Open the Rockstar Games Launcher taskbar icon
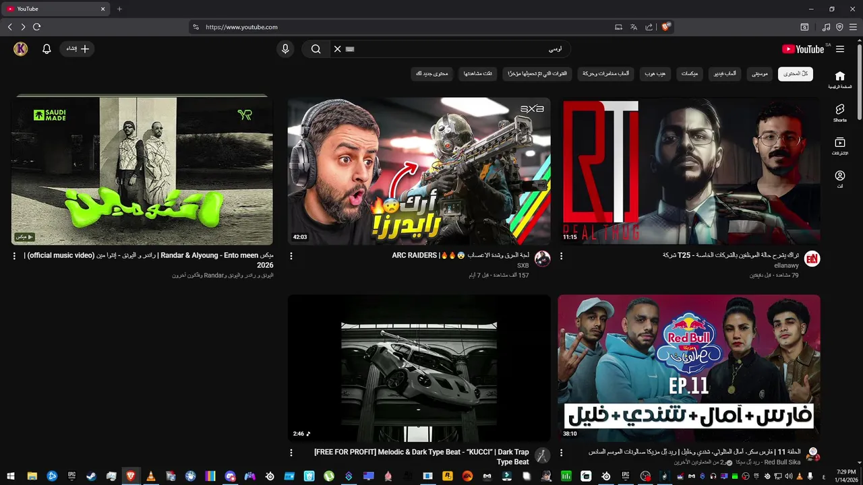 pyautogui.click(x=447, y=476)
